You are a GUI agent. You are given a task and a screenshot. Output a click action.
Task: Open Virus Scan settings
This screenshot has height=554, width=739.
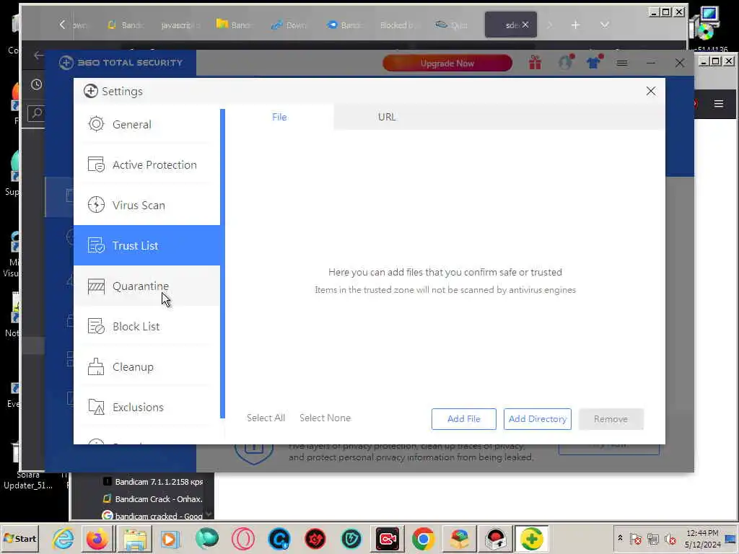click(147, 206)
